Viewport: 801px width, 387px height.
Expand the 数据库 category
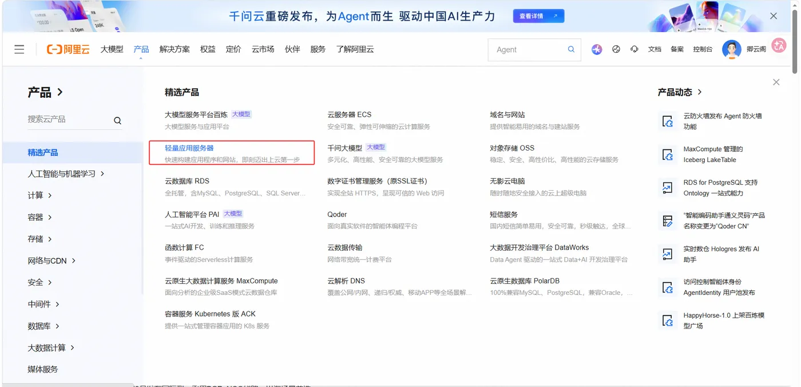click(44, 326)
